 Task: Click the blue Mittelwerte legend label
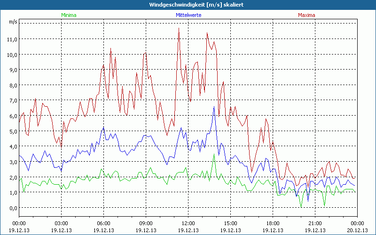click(x=188, y=15)
